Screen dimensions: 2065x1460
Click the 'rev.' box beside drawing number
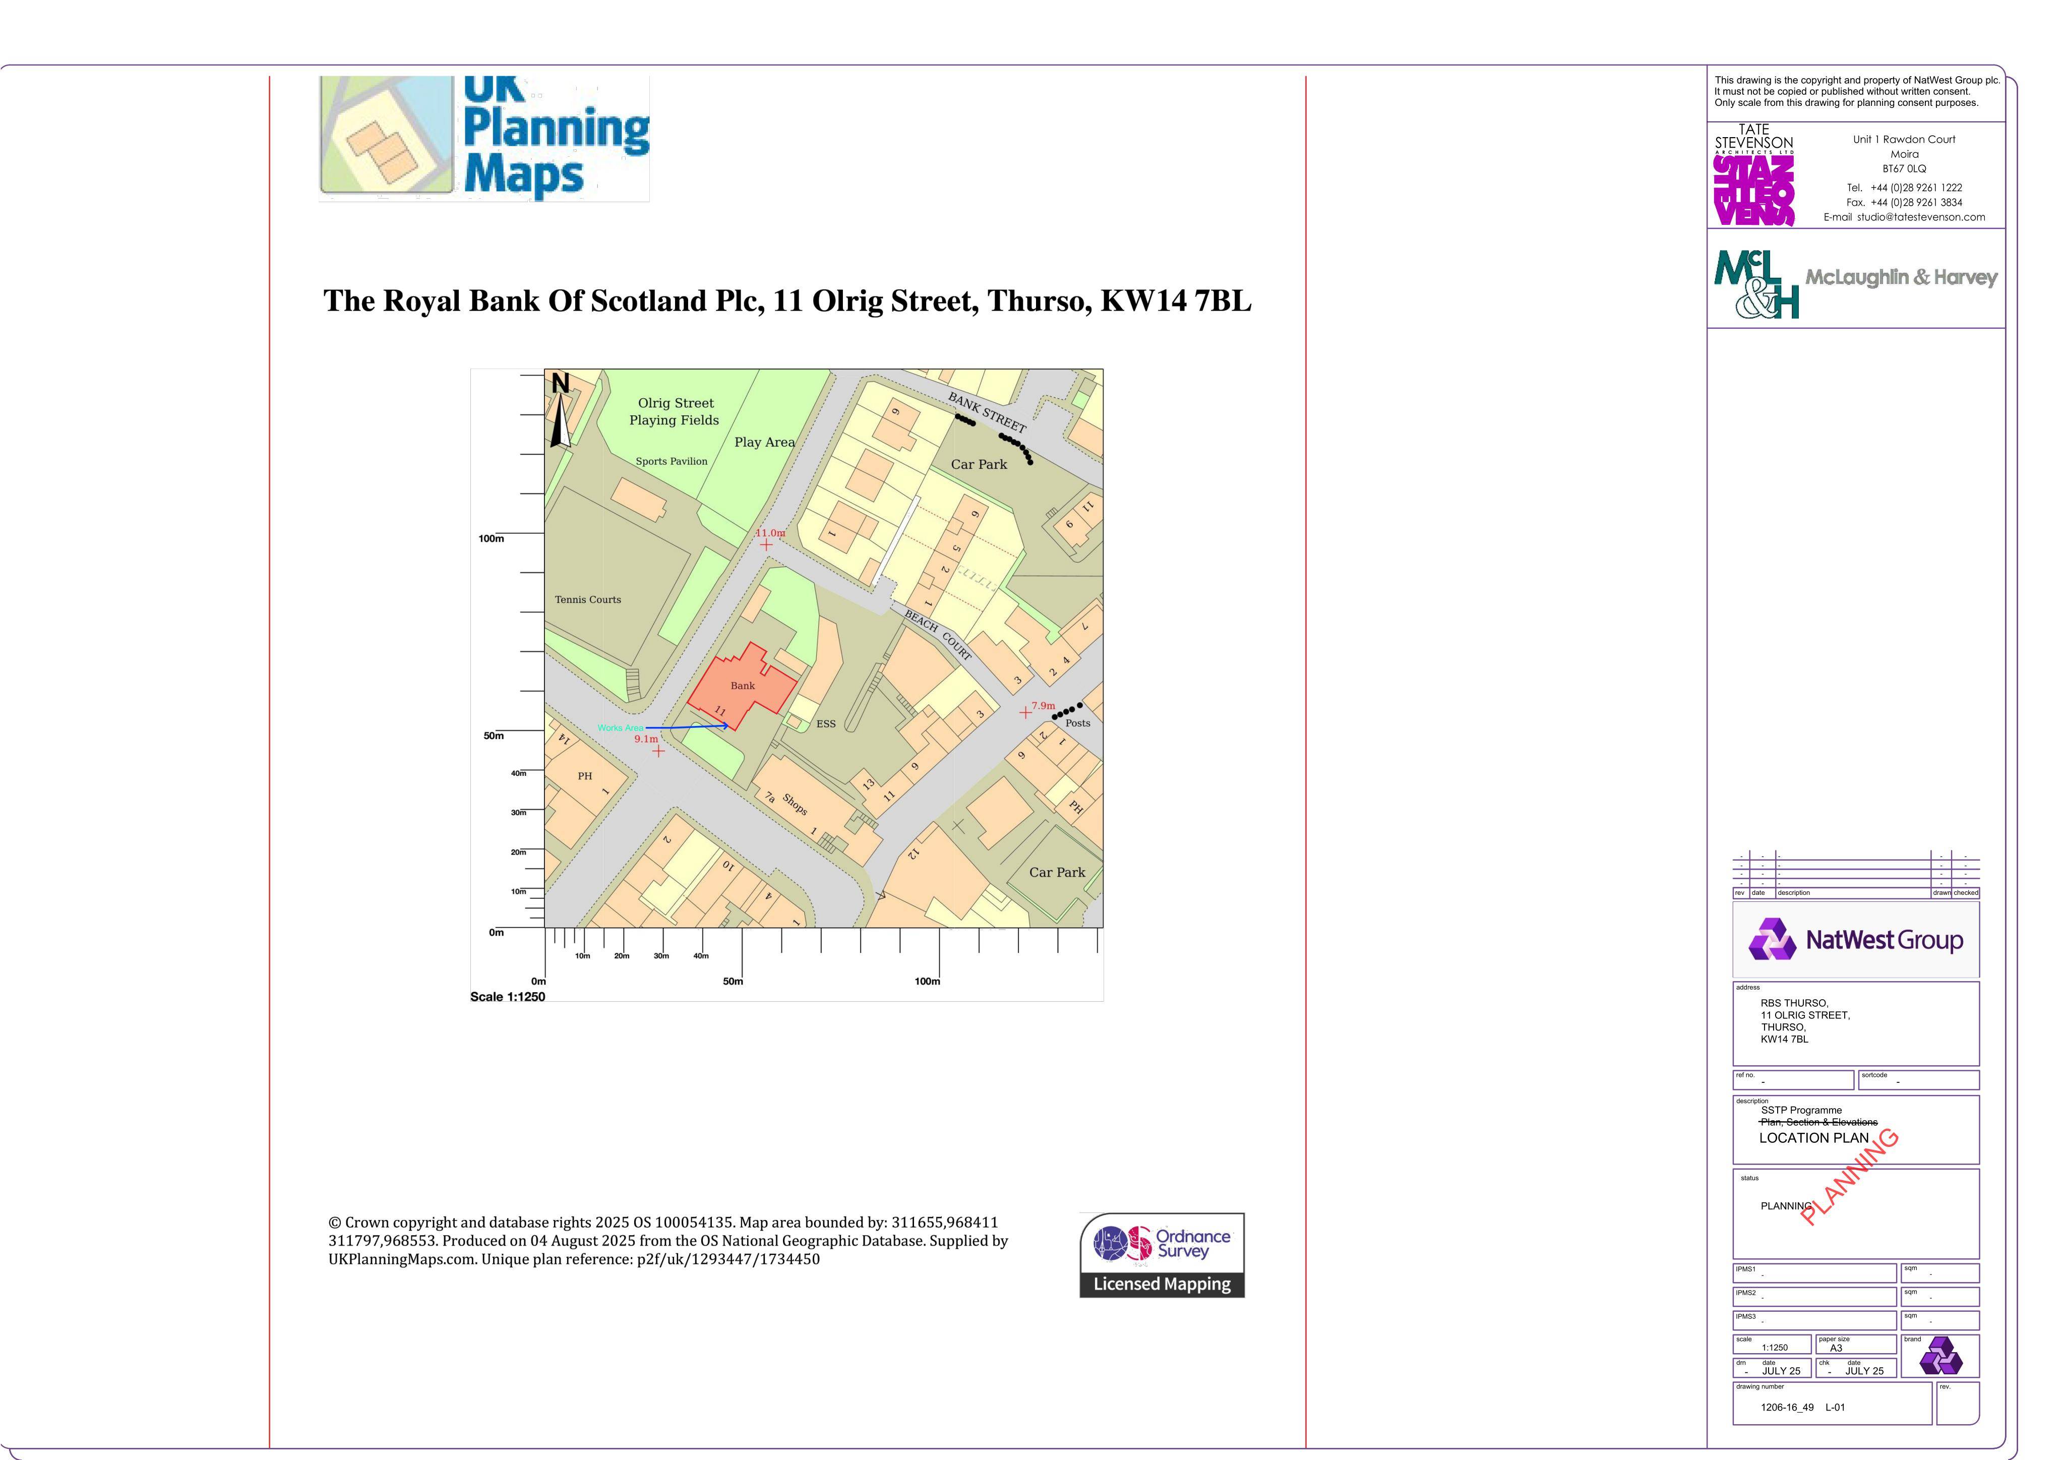pyautogui.click(x=1957, y=1404)
